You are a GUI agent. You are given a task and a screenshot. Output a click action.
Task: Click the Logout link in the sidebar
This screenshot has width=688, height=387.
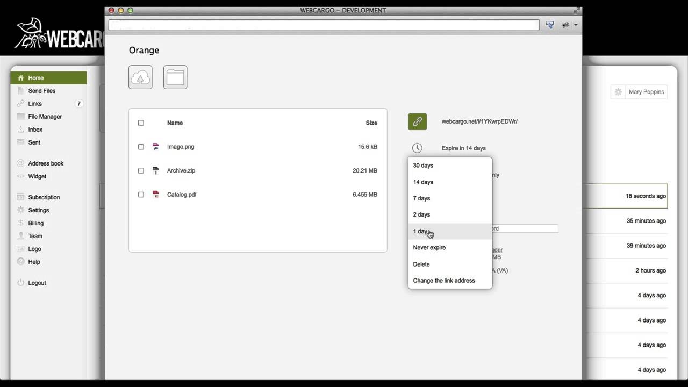[x=37, y=283]
